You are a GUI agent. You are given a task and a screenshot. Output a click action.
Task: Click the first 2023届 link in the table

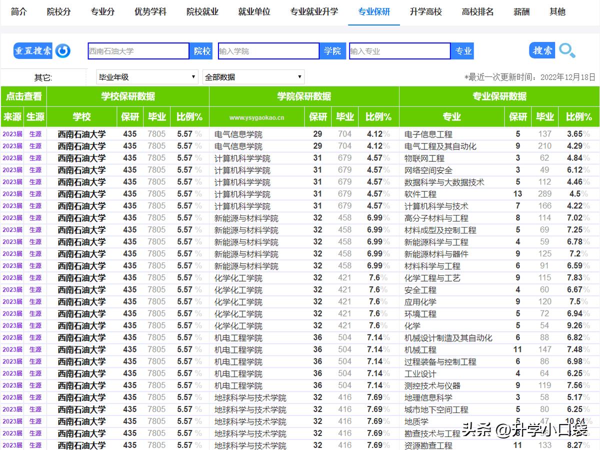[11, 134]
